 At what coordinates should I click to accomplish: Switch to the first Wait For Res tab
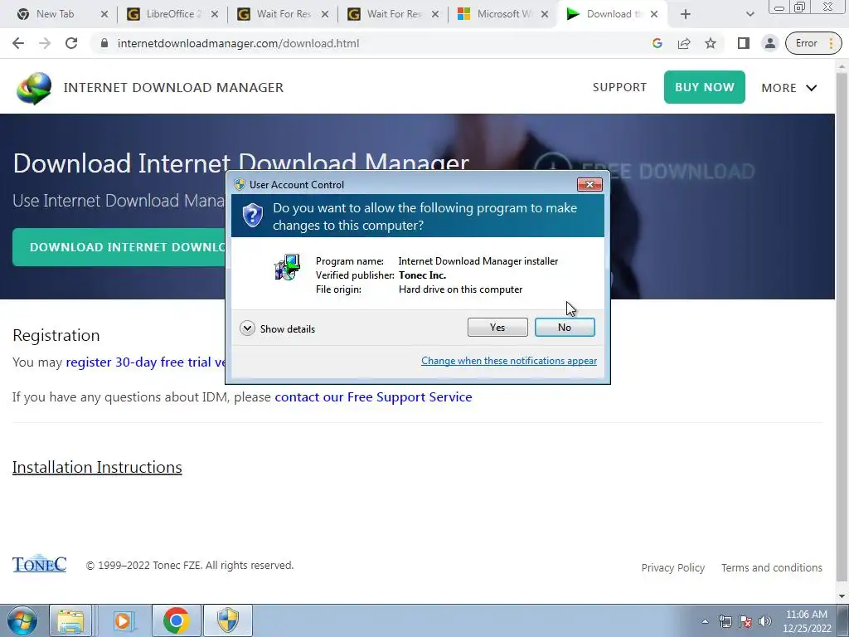coord(284,14)
